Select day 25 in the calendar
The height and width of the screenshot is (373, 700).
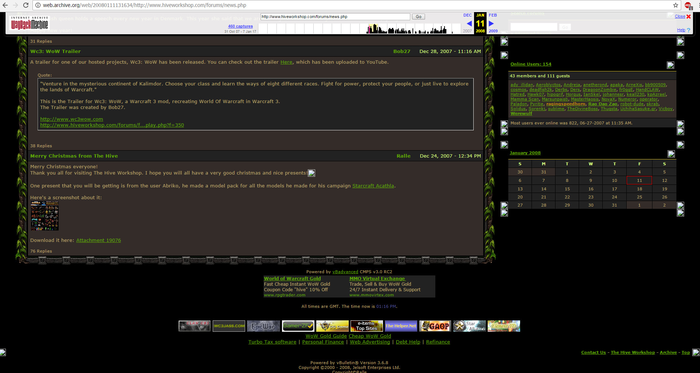pos(639,197)
